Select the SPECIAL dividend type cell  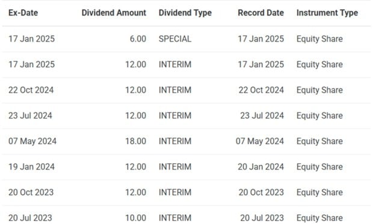click(x=175, y=39)
